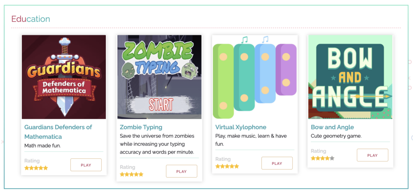This screenshot has width=413, height=193.
Task: Click PLAY button under Zombie Typing
Action: (x=181, y=171)
